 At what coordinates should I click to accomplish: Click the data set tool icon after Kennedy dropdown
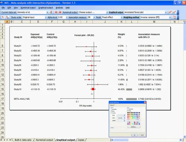[x=51, y=12]
